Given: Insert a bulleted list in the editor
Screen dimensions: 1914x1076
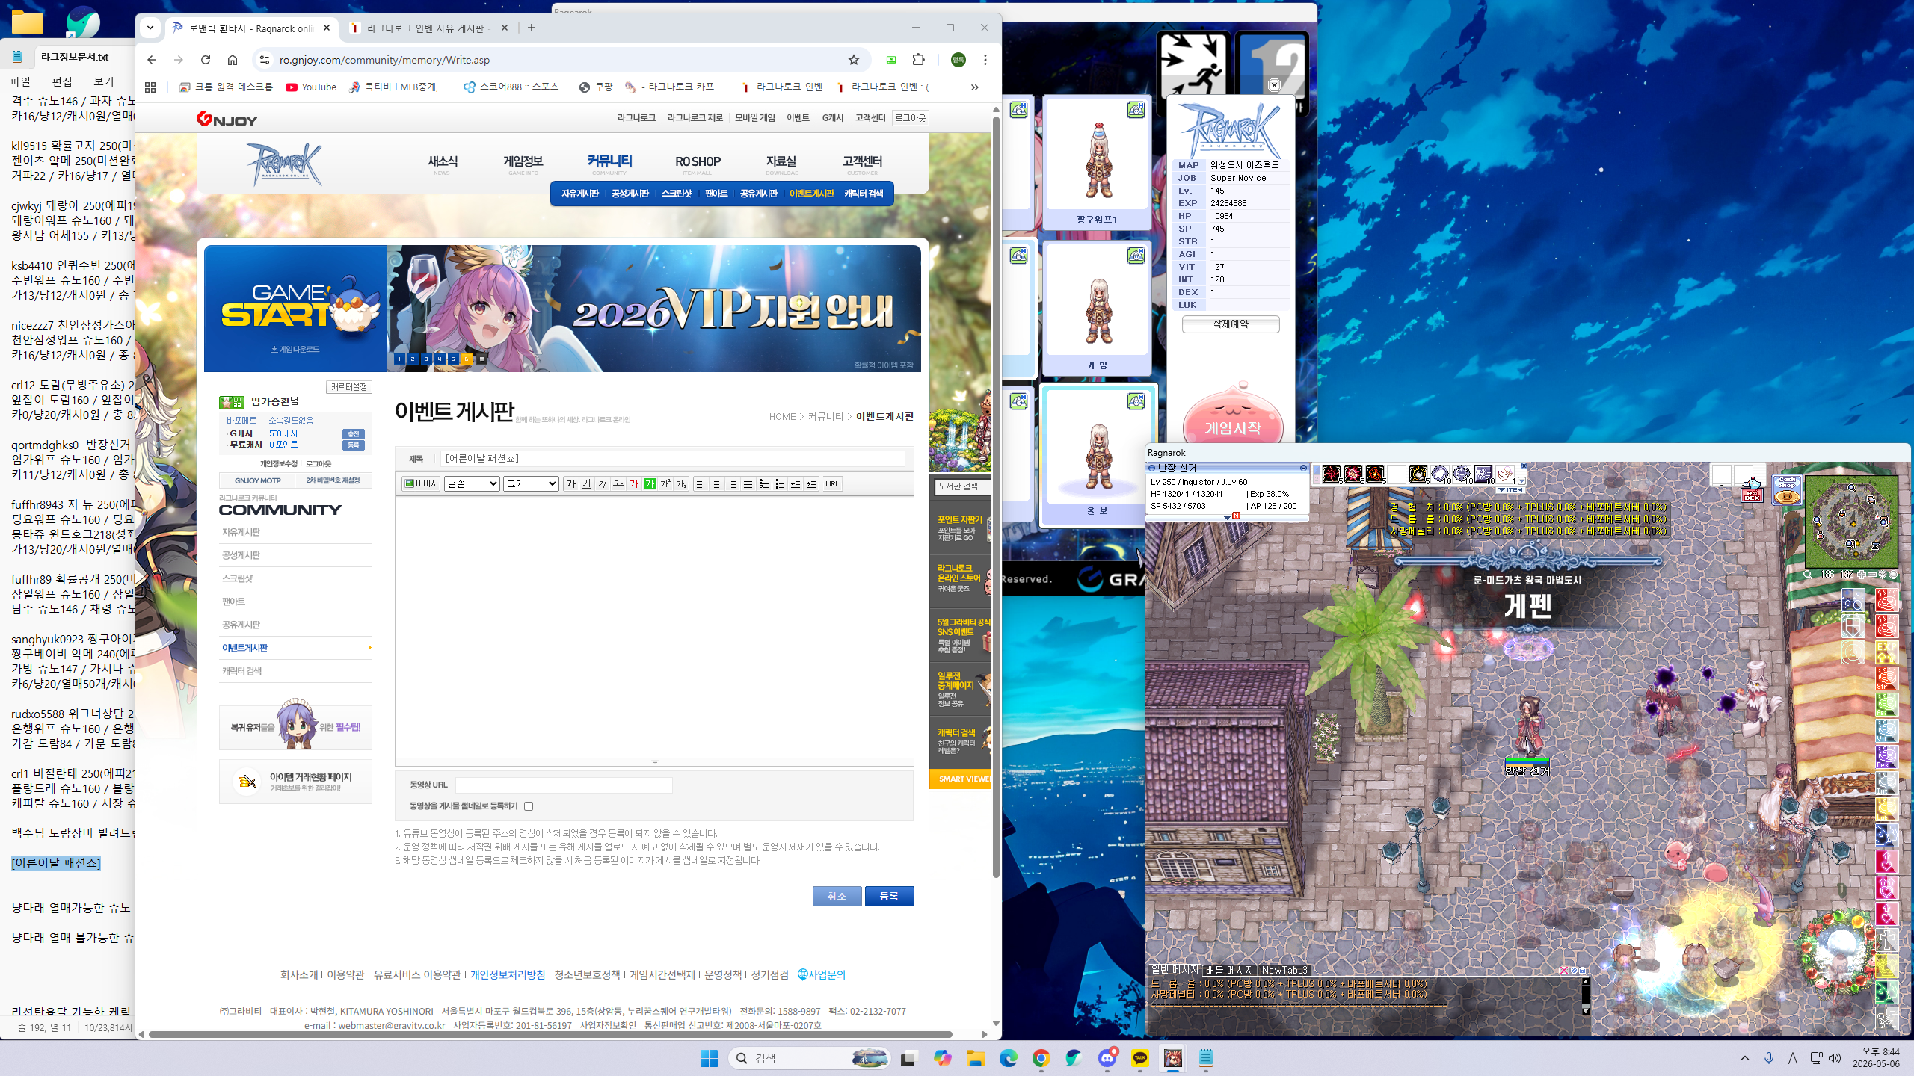Looking at the screenshot, I should coord(780,483).
